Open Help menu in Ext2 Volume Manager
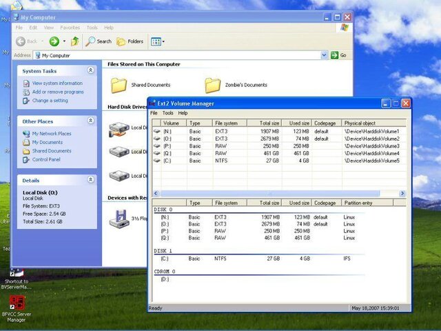 pos(183,113)
